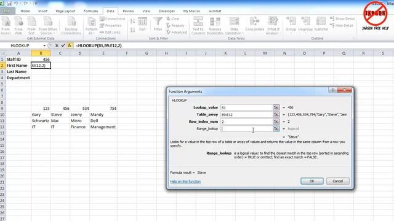Image resolution: width=394 pixels, height=221 pixels.
Task: Click the Insert Function fx button
Action: tap(70, 45)
